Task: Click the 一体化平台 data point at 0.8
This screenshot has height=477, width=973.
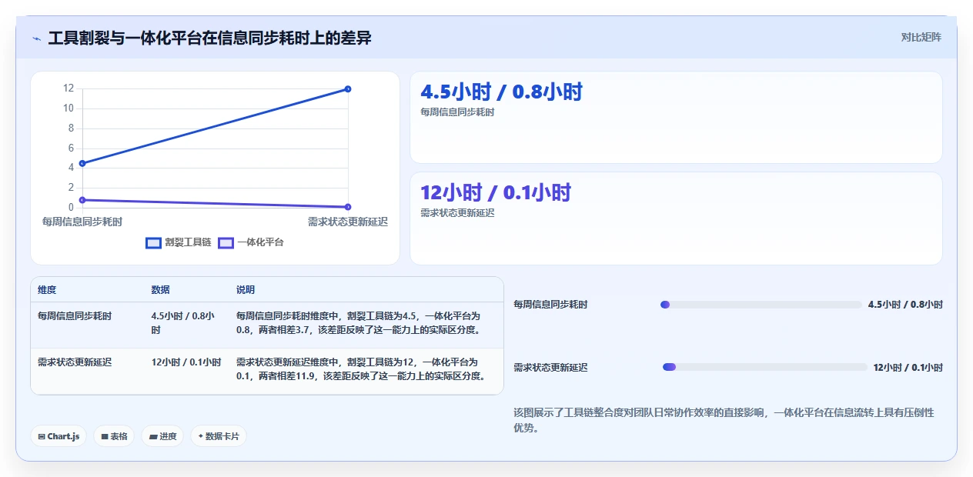Action: (82, 200)
